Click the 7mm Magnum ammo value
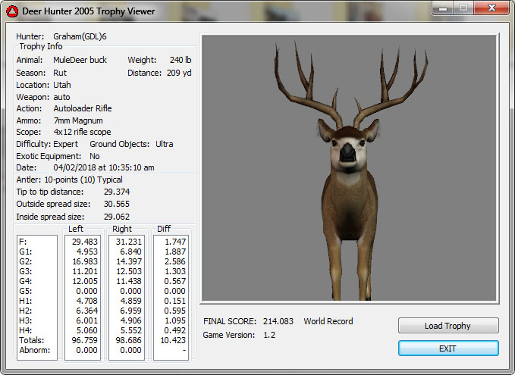 [x=77, y=120]
